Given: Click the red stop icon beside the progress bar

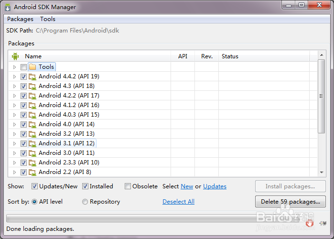Looking at the screenshot, I should (x=310, y=223).
